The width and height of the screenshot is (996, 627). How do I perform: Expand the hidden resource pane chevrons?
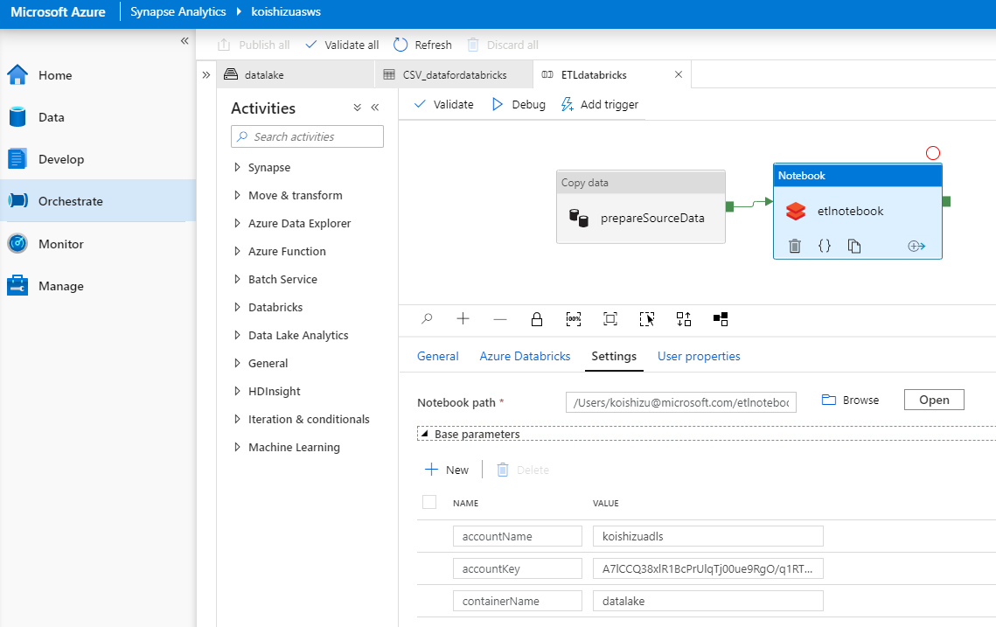[x=205, y=75]
